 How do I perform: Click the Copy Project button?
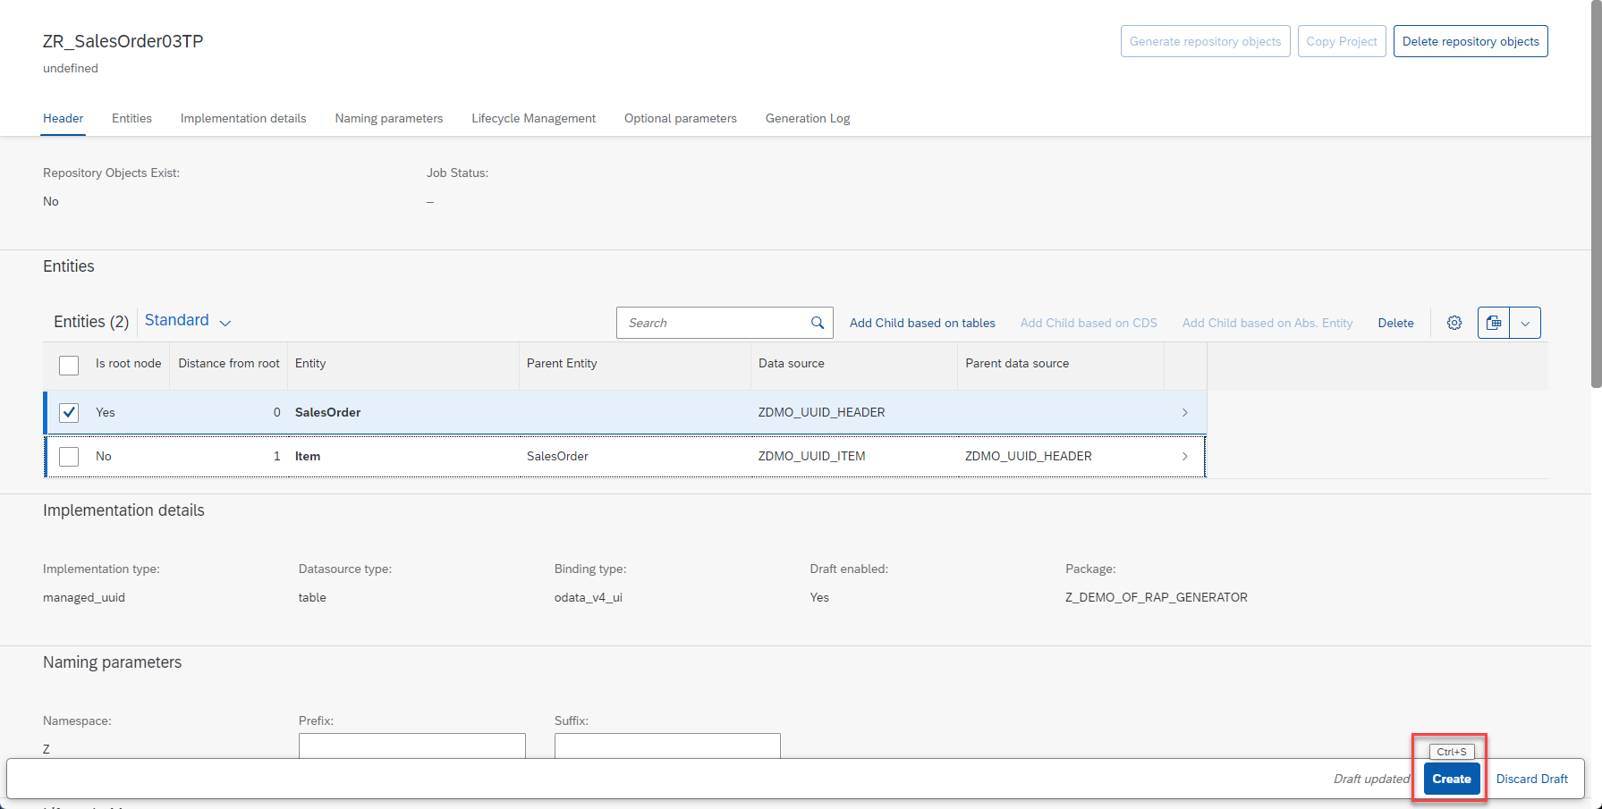(x=1342, y=41)
